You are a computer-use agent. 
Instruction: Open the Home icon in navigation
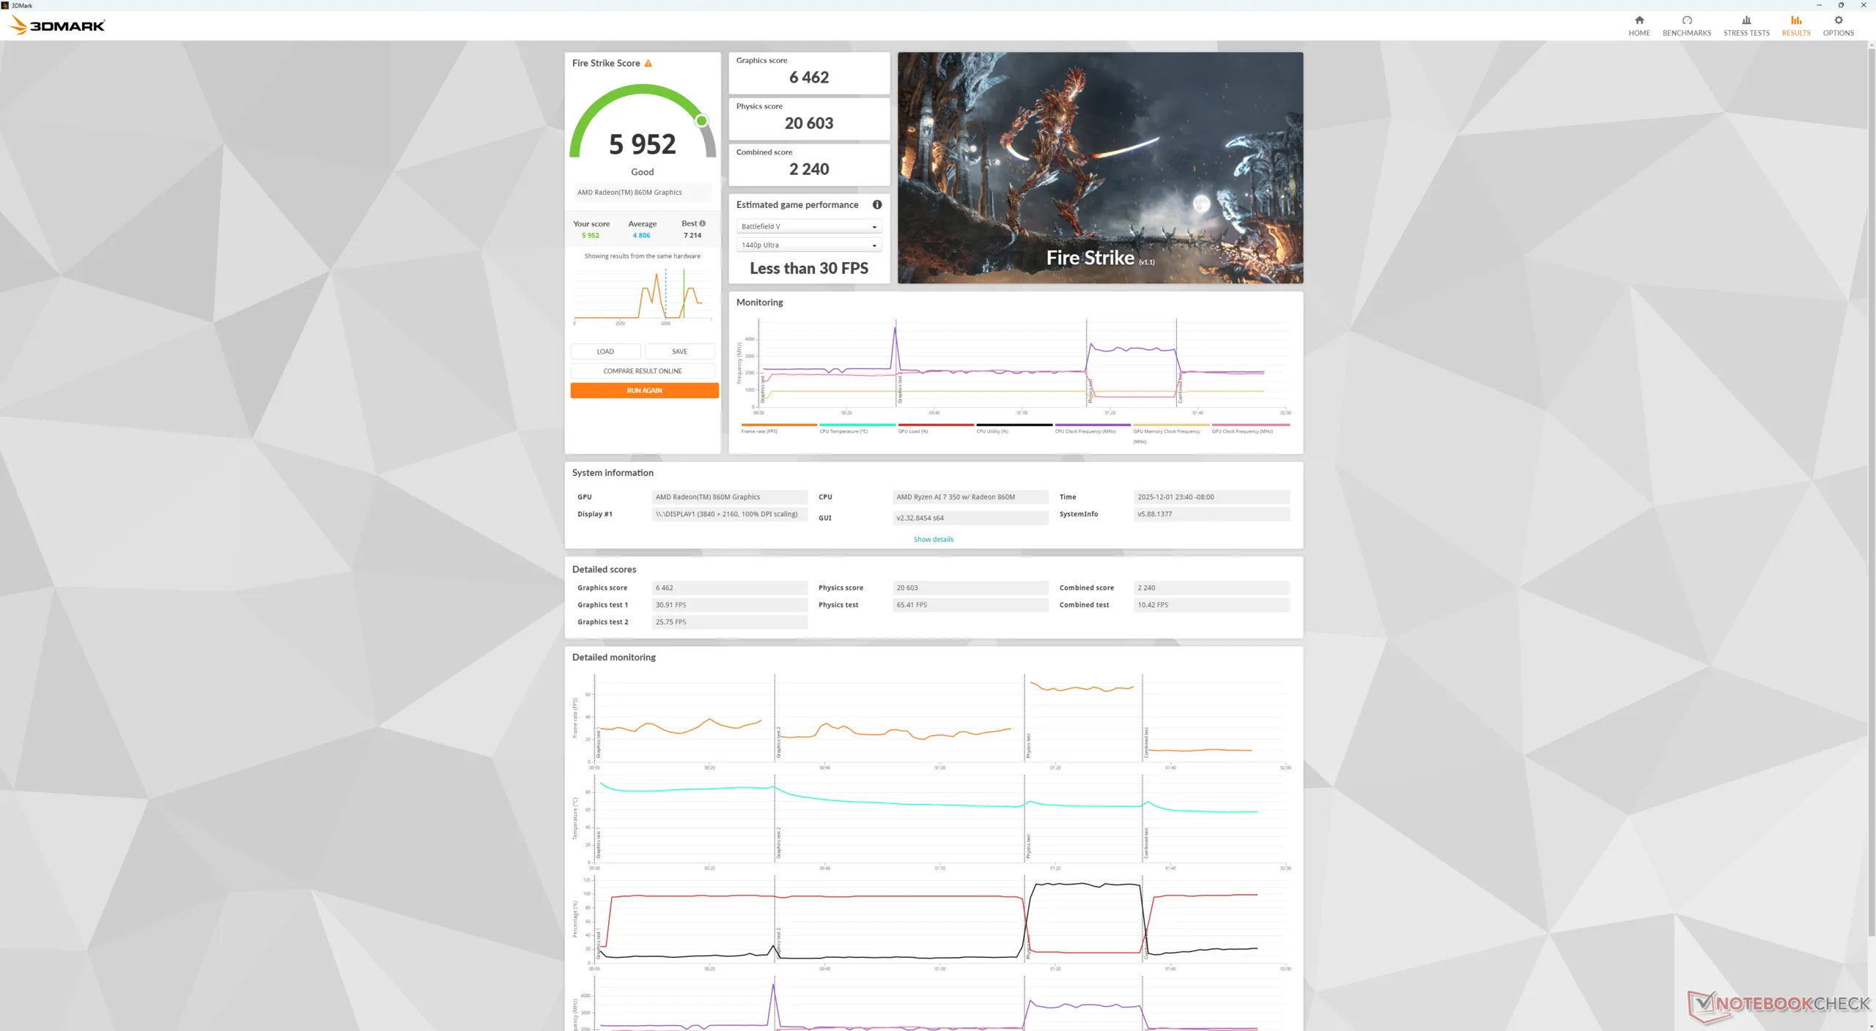tap(1639, 21)
